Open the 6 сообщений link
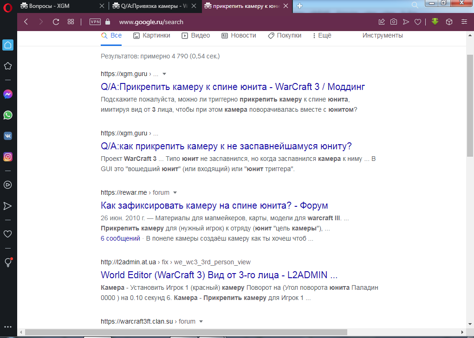Image resolution: width=474 pixels, height=338 pixels. pyautogui.click(x=120, y=238)
